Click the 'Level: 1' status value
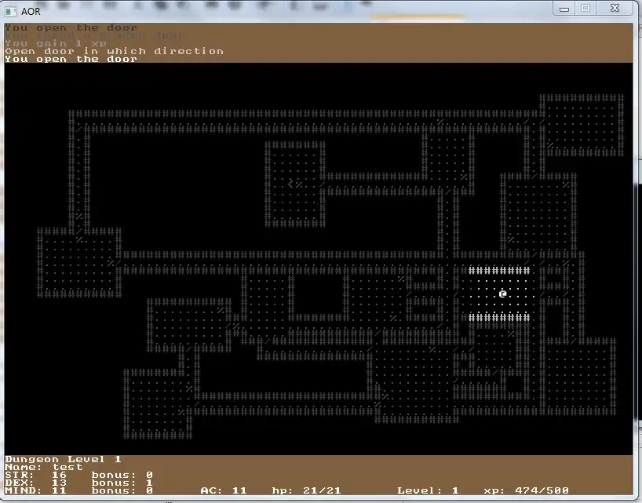 click(x=428, y=490)
